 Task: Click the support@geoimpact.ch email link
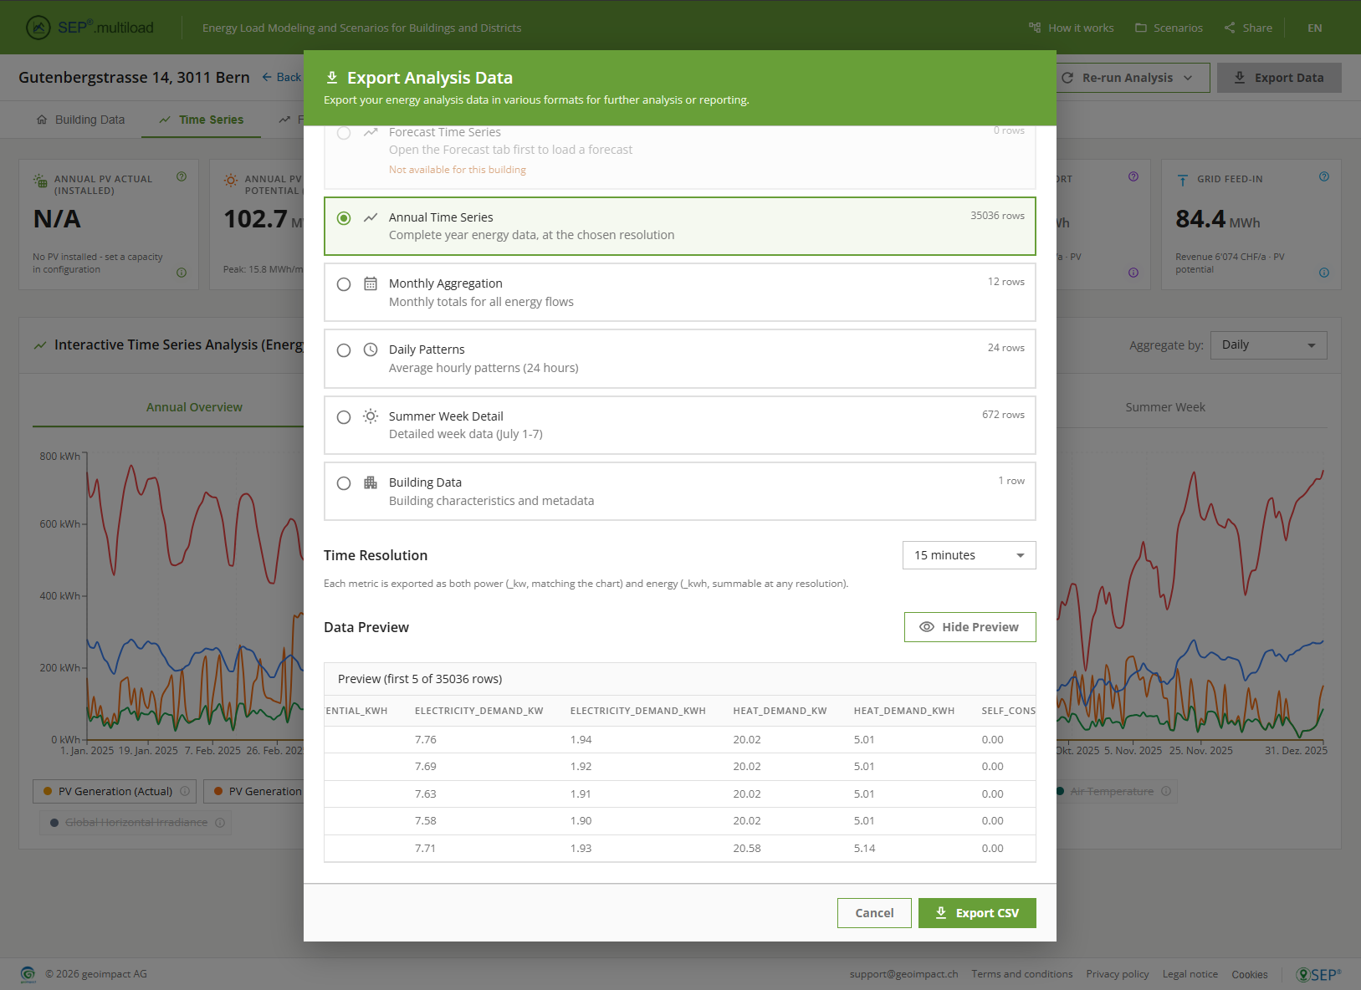click(904, 974)
